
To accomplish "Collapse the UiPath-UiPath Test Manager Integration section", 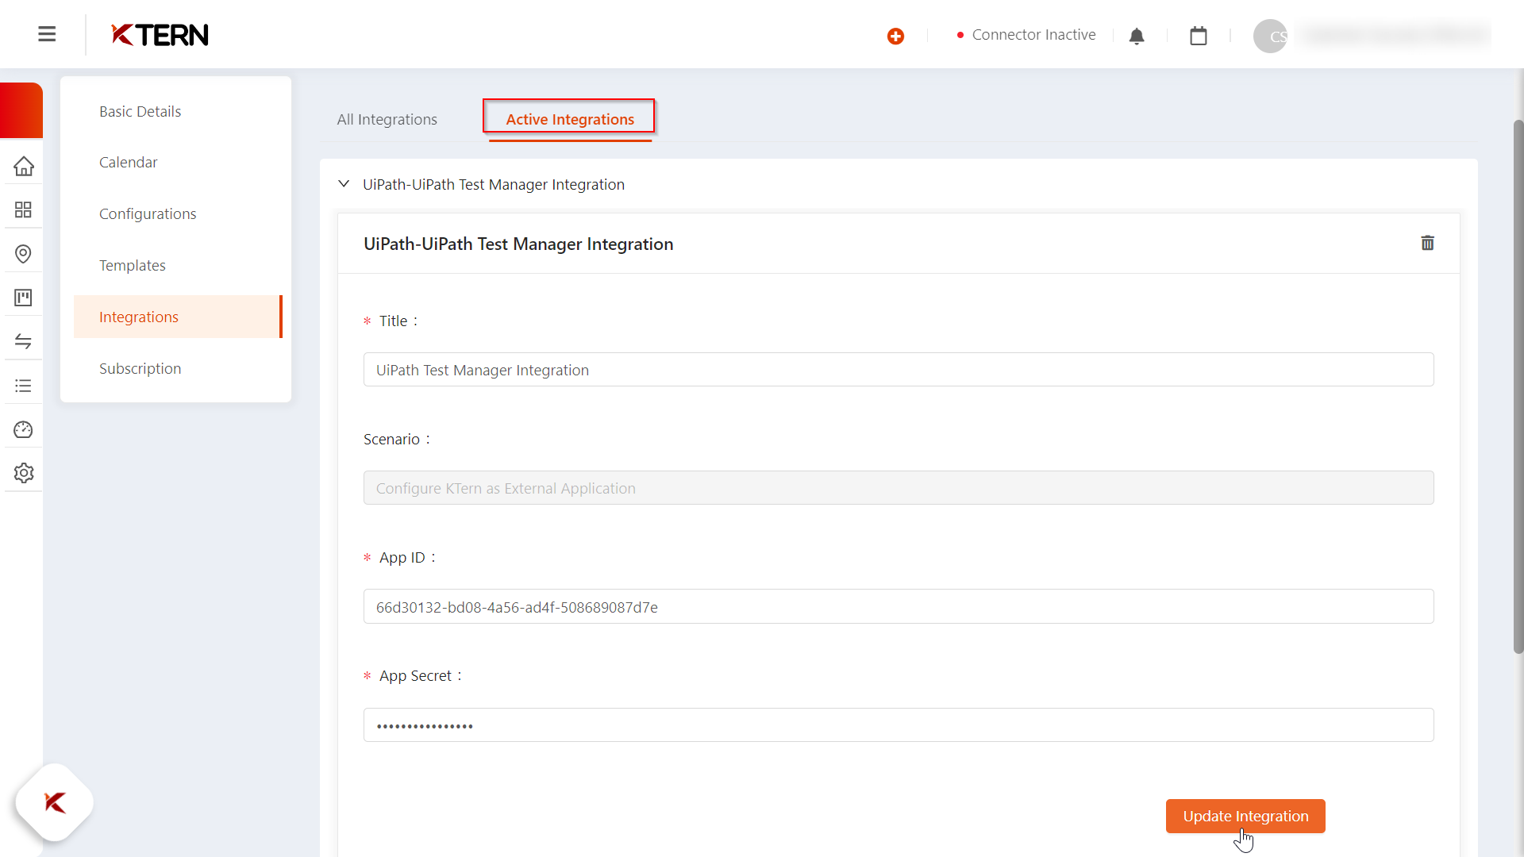I will click(x=344, y=184).
